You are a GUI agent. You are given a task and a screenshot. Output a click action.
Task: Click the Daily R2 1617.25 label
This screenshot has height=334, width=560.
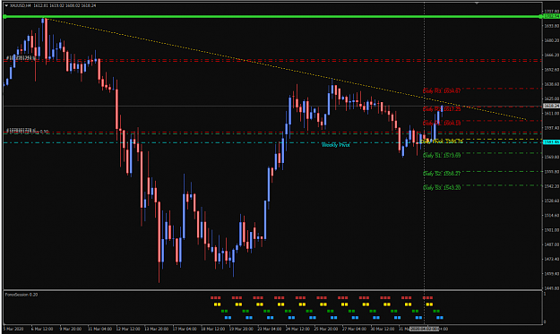(442, 109)
